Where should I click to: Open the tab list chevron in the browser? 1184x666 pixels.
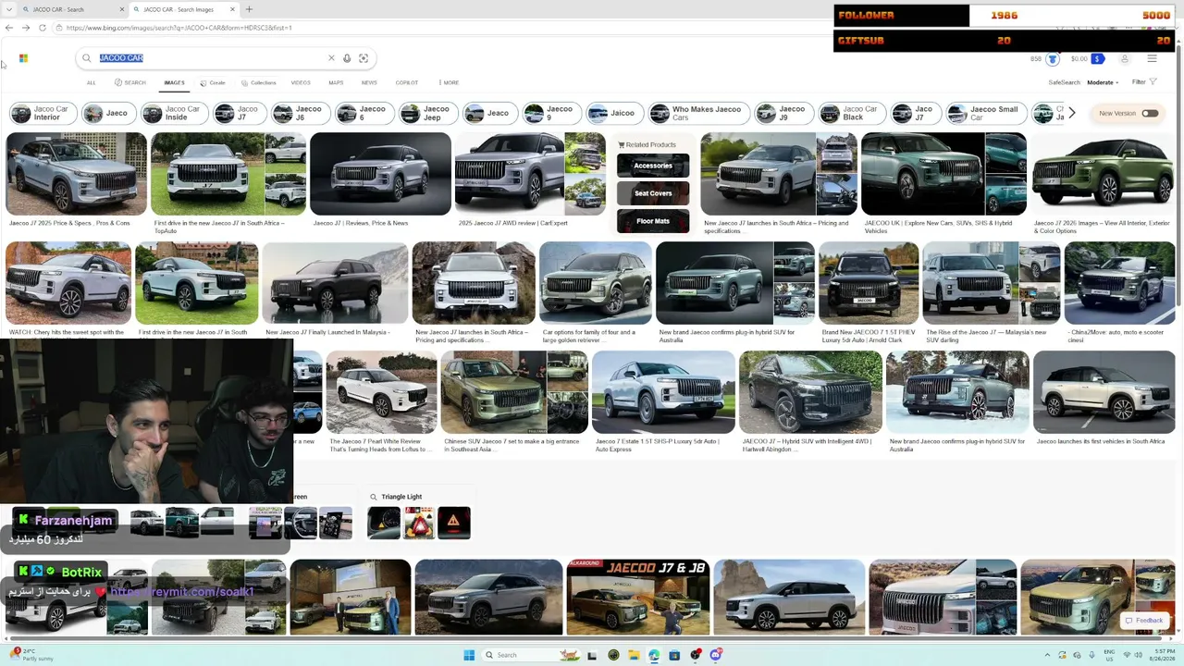point(9,9)
